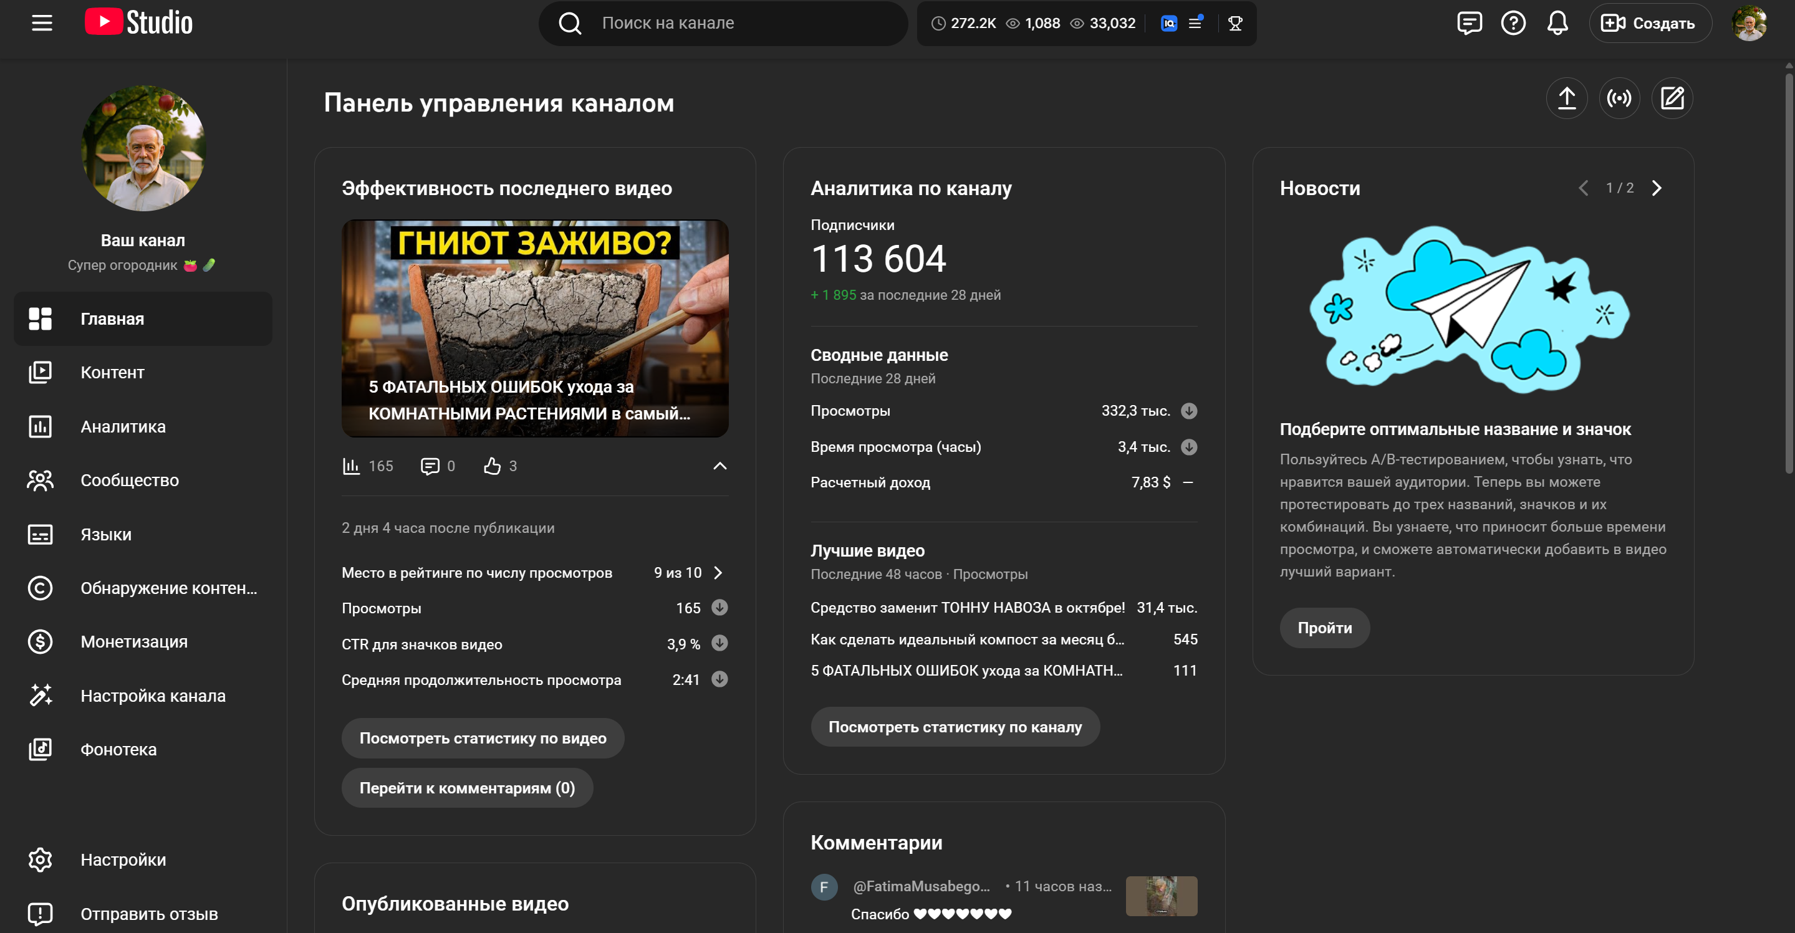Click the upload video arrow icon
Viewport: 1795px width, 933px height.
click(x=1566, y=98)
